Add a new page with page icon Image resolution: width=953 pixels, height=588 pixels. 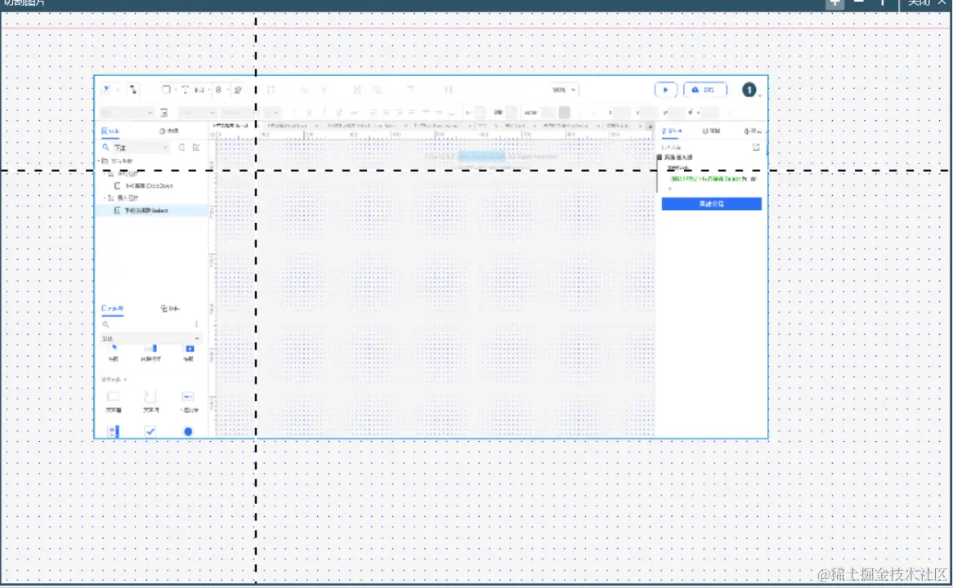pyautogui.click(x=181, y=147)
